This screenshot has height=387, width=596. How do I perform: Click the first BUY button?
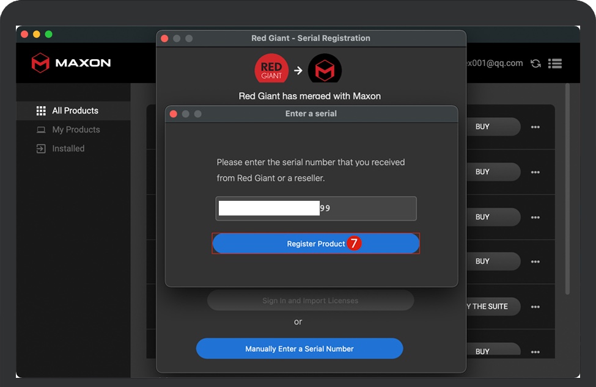click(493, 127)
